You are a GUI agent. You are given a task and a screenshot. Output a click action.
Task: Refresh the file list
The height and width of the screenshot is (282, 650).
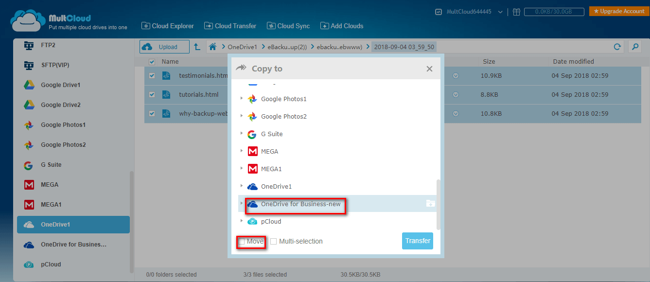(x=617, y=47)
